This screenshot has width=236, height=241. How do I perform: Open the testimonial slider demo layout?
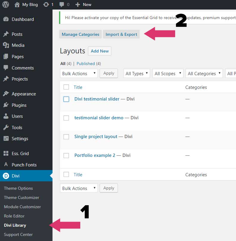pyautogui.click(x=99, y=118)
